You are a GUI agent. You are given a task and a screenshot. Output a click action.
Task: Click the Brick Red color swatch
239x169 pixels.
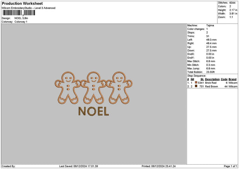pos(196,83)
